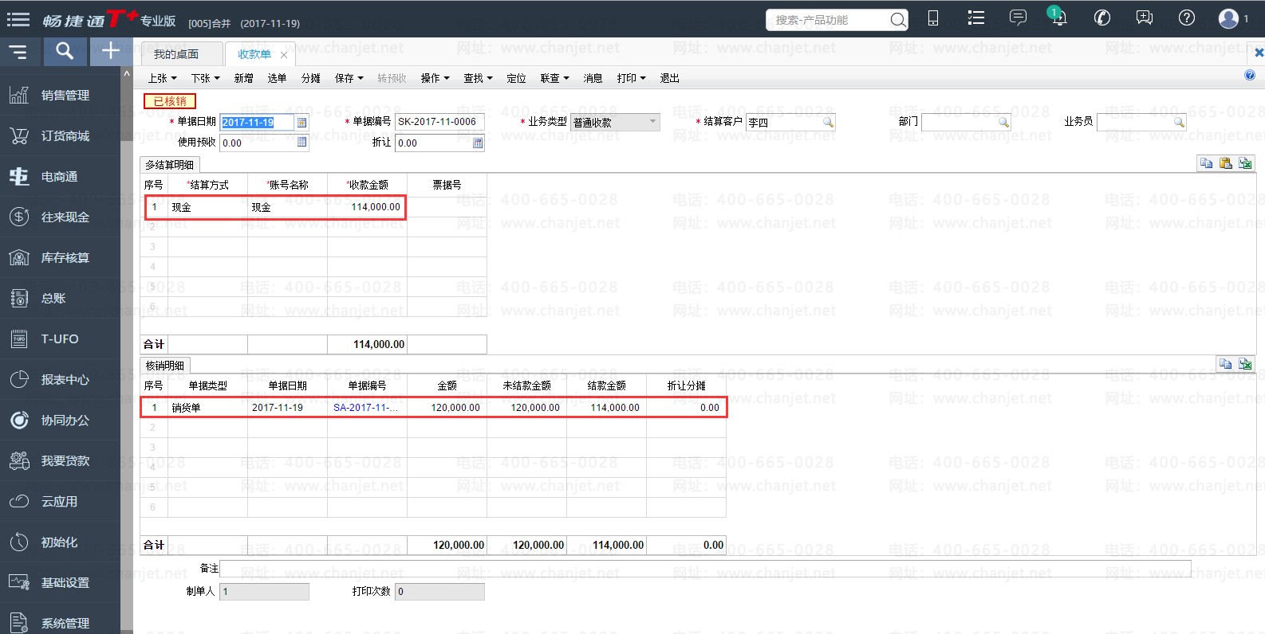Open the notification bell with badge
1265x634 pixels.
pos(1058,17)
